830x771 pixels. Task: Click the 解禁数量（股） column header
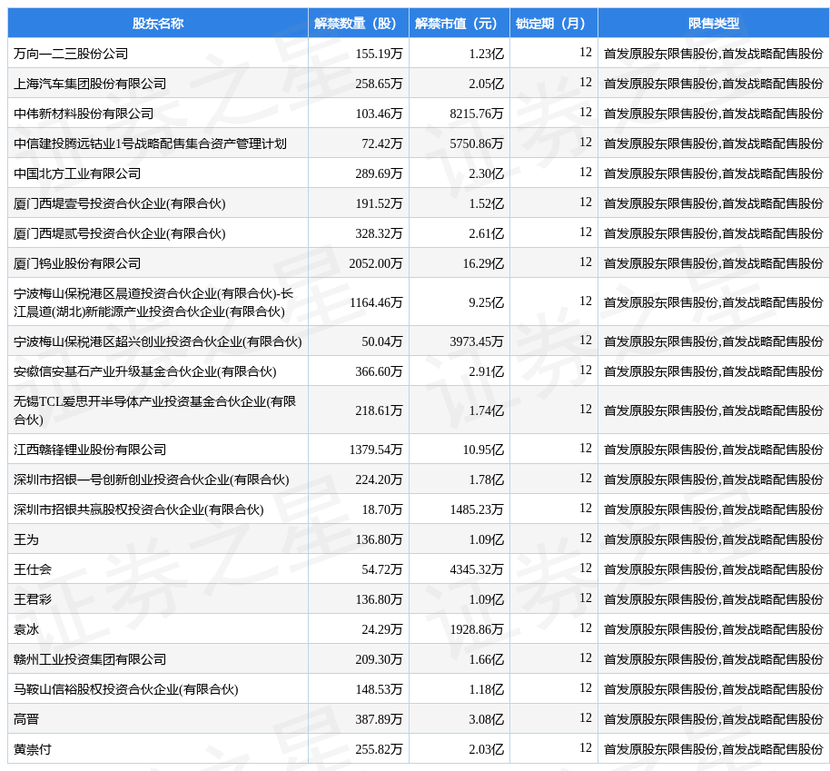[358, 24]
